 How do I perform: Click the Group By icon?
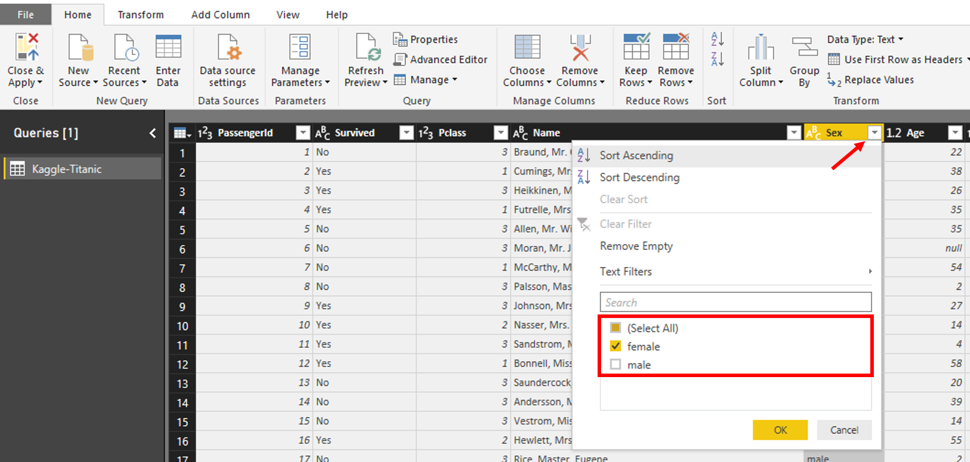(x=804, y=48)
